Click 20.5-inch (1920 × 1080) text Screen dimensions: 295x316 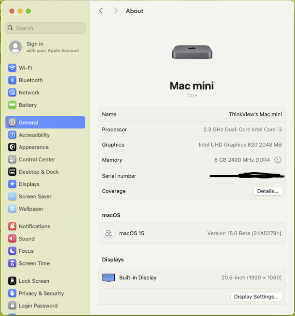(252, 278)
